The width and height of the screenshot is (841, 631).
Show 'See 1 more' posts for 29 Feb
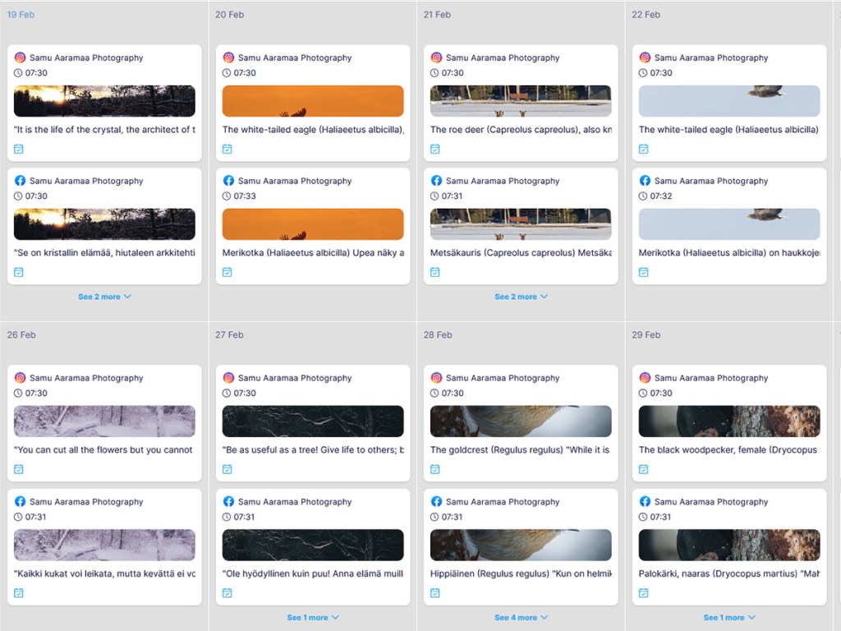729,617
